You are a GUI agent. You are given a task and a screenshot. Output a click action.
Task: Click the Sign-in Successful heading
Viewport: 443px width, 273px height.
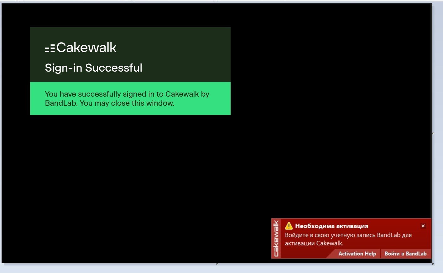(94, 68)
